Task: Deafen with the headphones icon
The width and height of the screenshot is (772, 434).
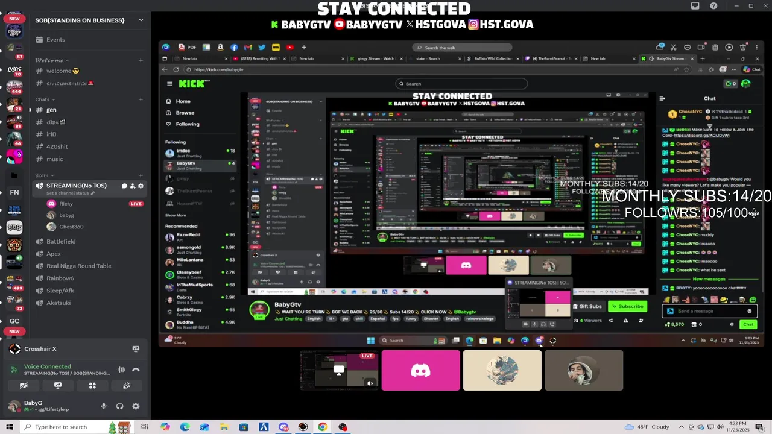Action: [x=119, y=406]
